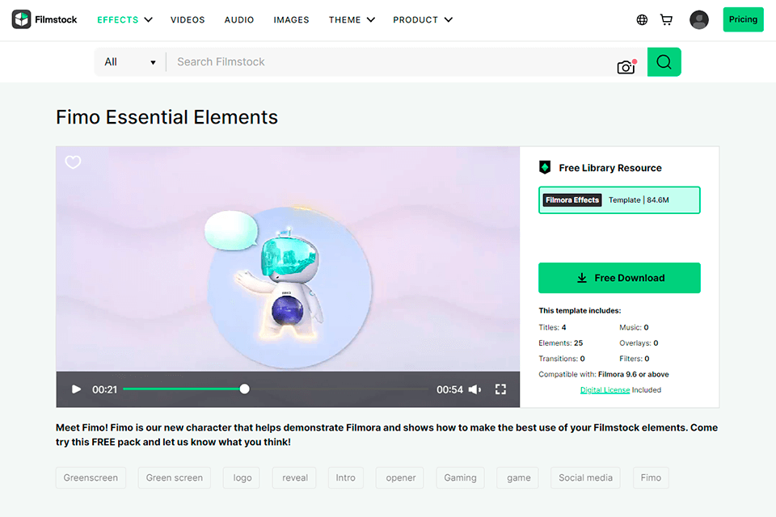Go to IMAGES section
The image size is (776, 517).
291,19
